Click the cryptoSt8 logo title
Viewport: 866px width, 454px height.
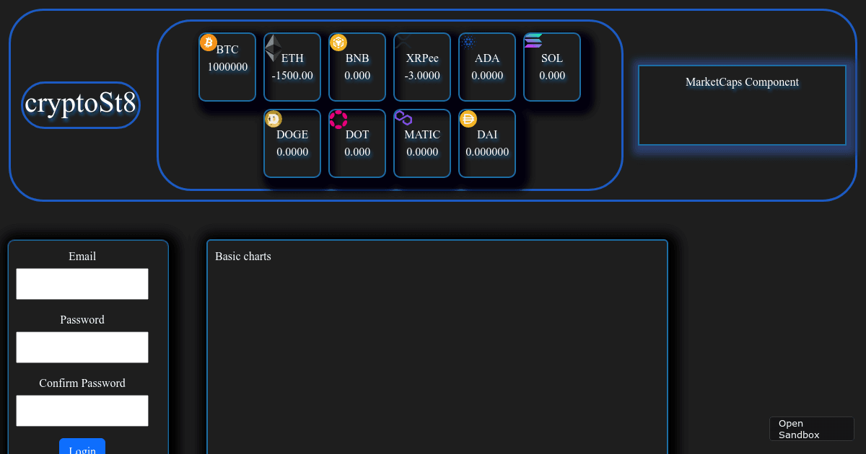pos(81,104)
